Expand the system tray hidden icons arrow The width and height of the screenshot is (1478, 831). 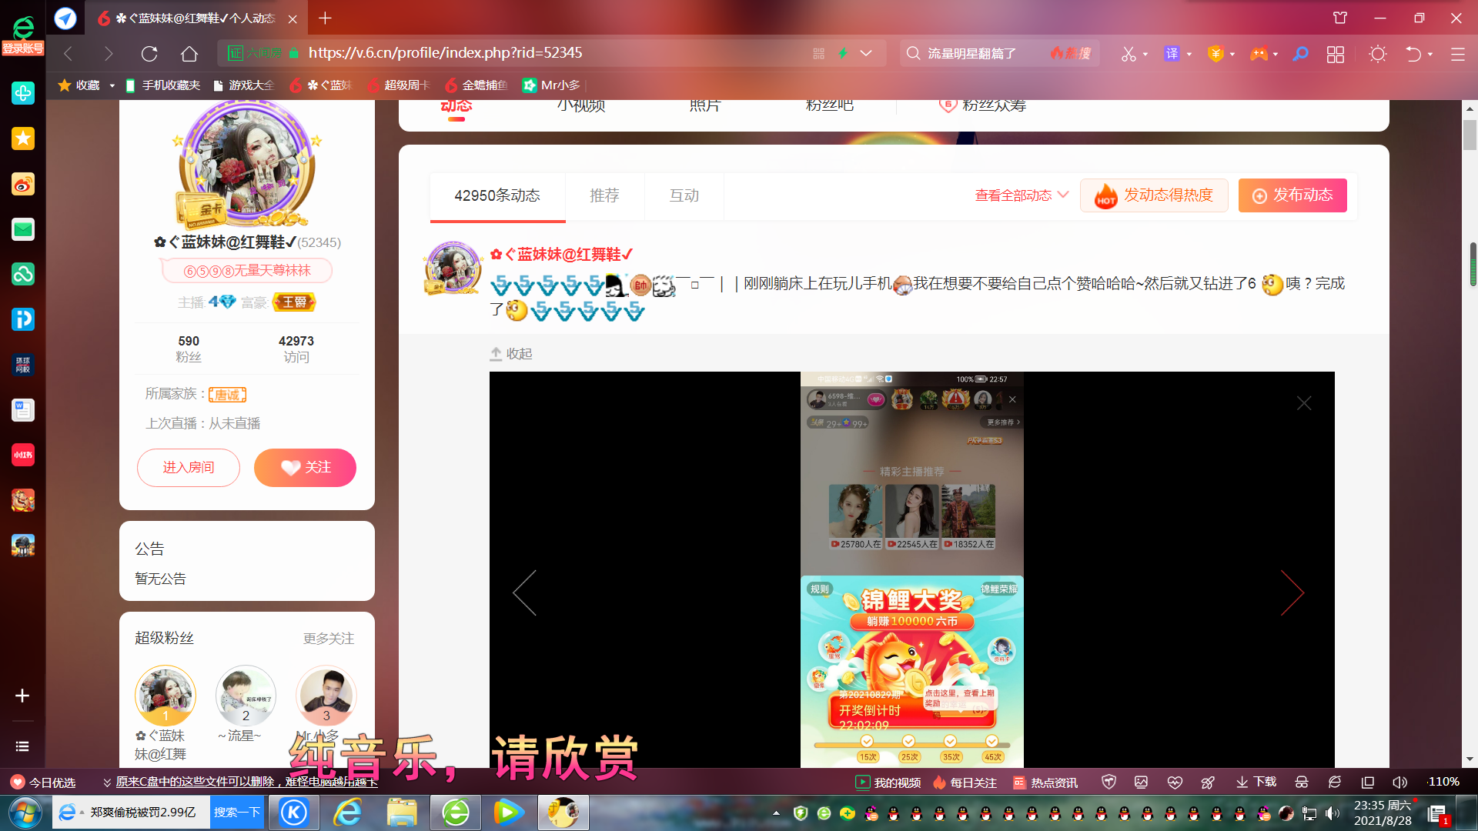776,813
